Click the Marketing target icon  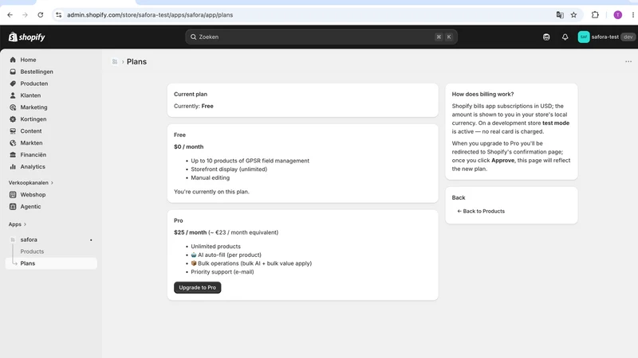point(13,107)
